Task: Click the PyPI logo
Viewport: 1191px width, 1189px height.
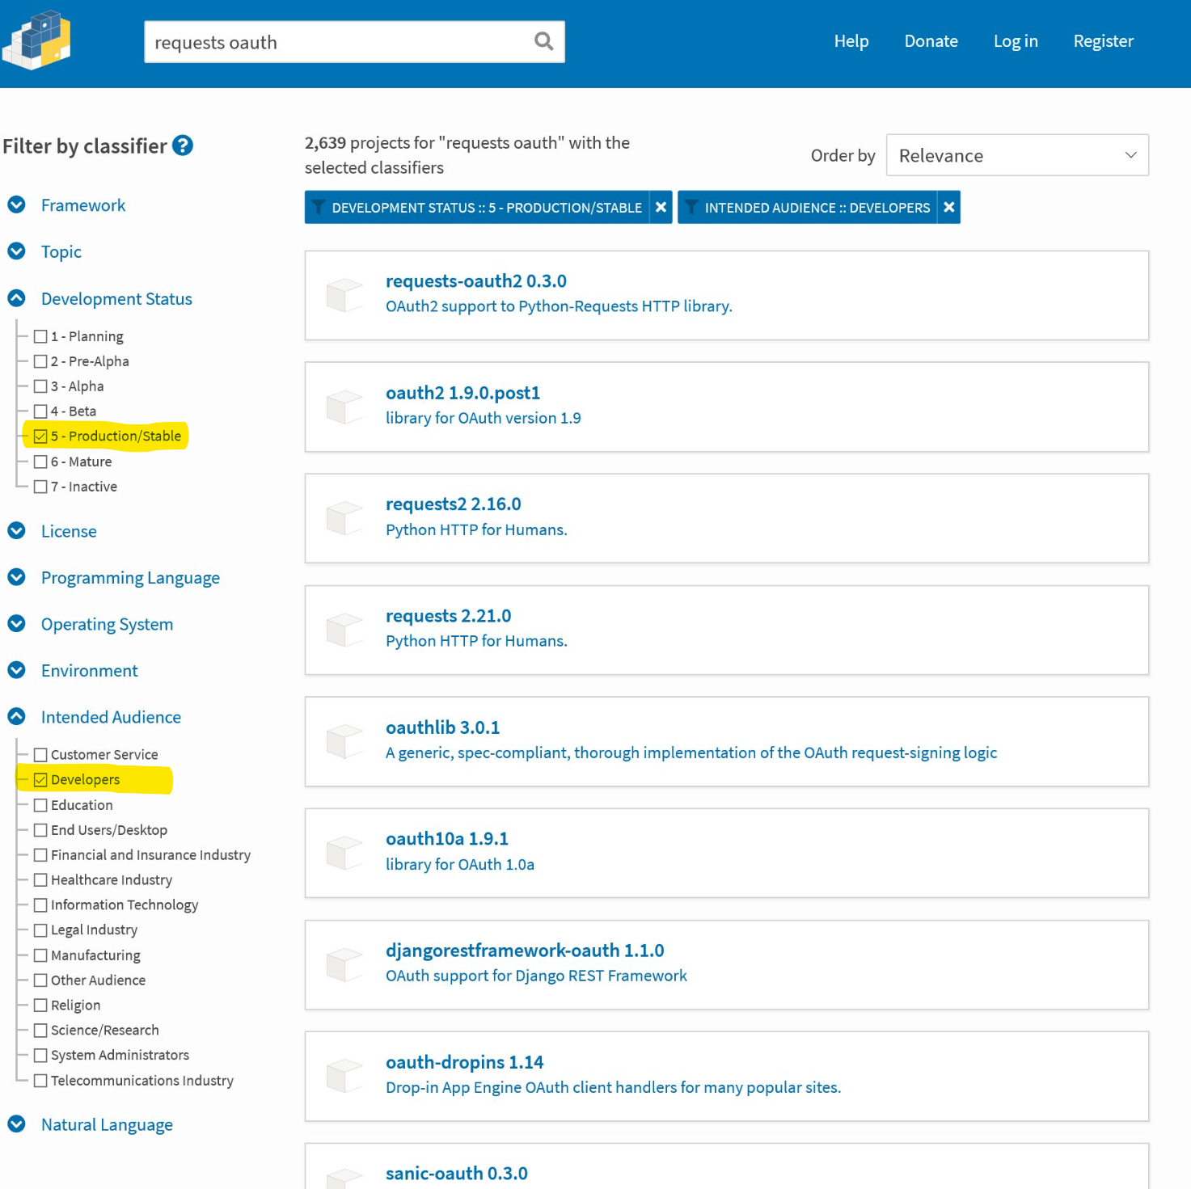Action: coord(37,40)
